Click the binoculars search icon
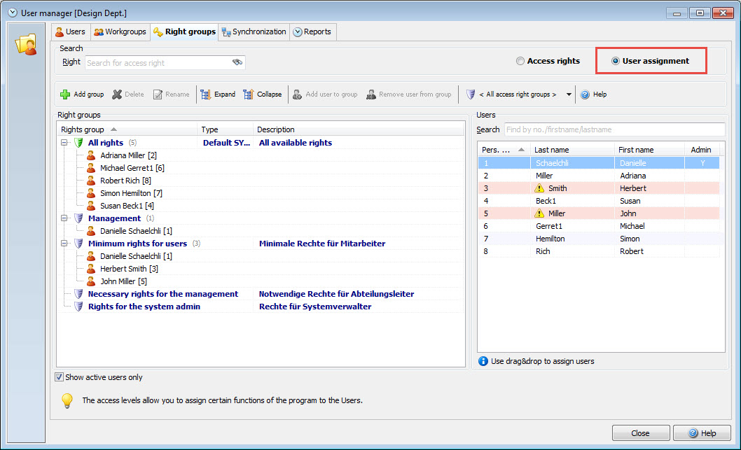741x450 pixels. point(237,63)
